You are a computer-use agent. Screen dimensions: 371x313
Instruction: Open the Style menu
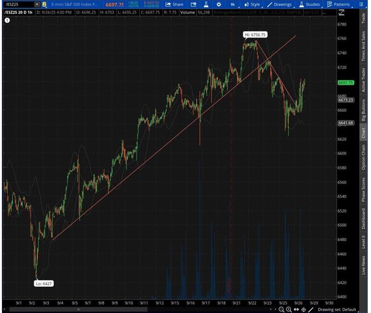tap(252, 4)
